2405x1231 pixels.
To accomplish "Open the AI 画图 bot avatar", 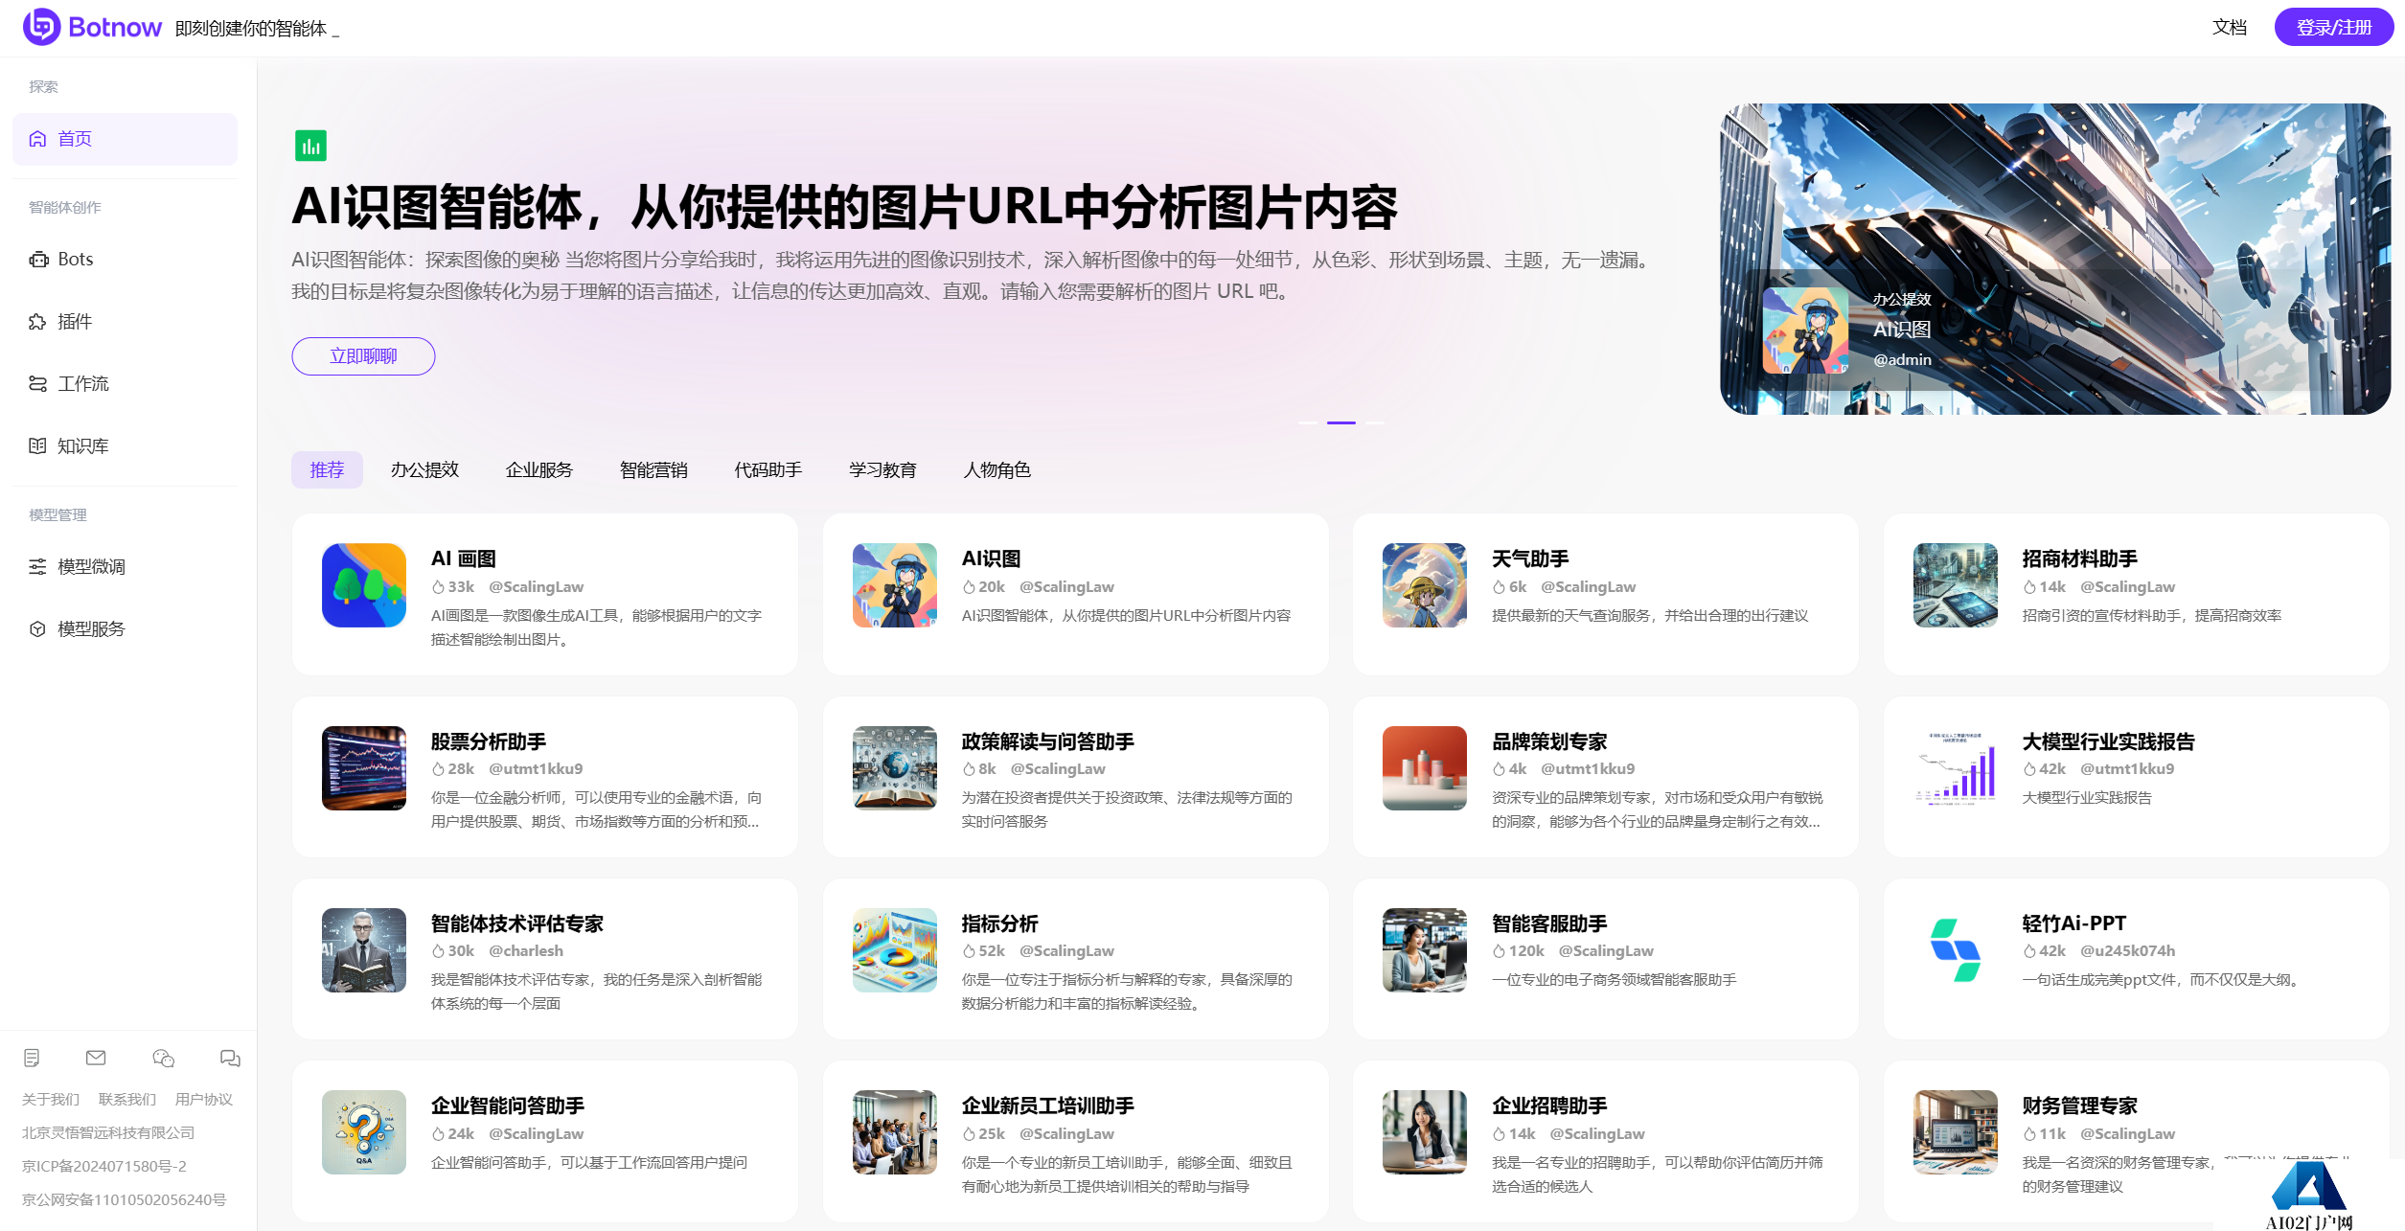I will 364,585.
